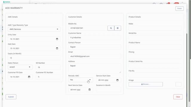Browse for a product image
This screenshot has height=107, width=191.
pos(146,84)
